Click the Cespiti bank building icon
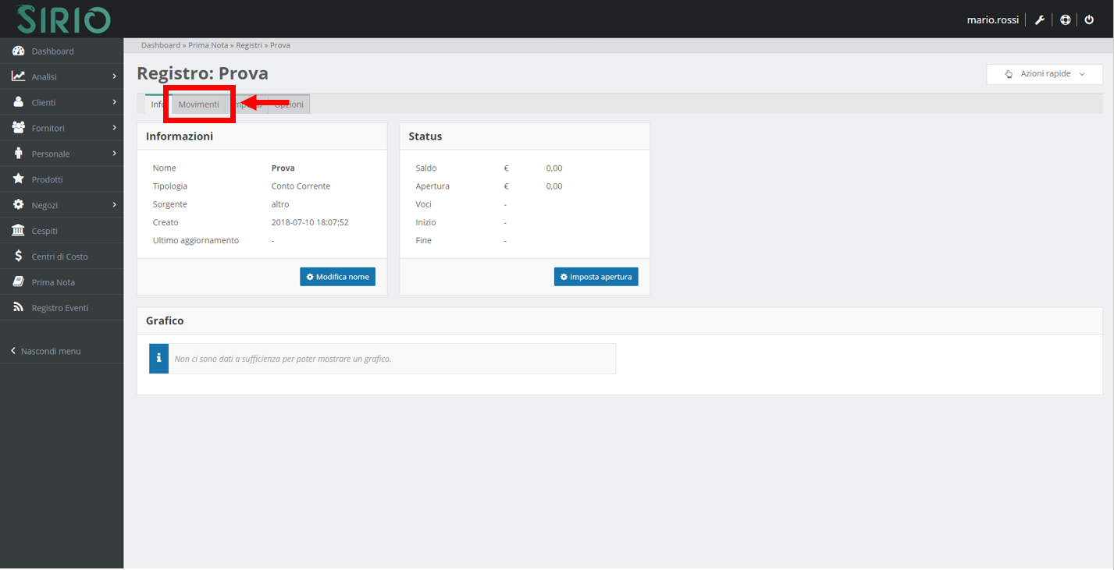The height and width of the screenshot is (570, 1114). (x=18, y=231)
